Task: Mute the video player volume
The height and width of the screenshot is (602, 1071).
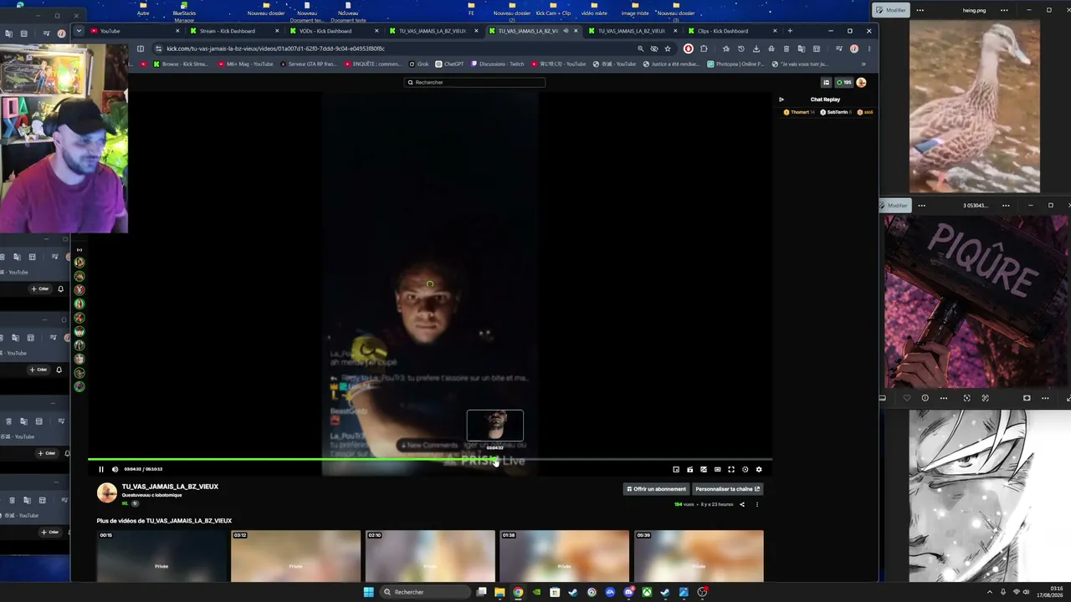Action: click(115, 469)
